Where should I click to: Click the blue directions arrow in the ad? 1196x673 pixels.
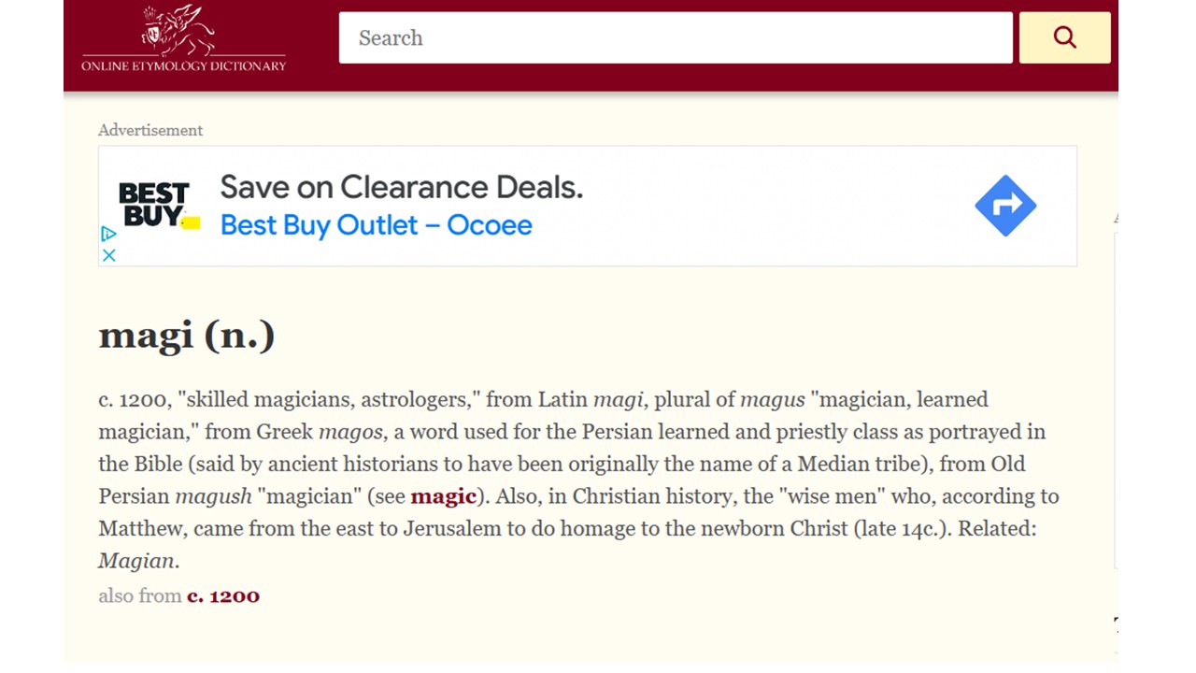1005,206
